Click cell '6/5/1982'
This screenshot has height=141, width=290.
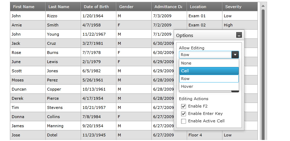point(98,71)
